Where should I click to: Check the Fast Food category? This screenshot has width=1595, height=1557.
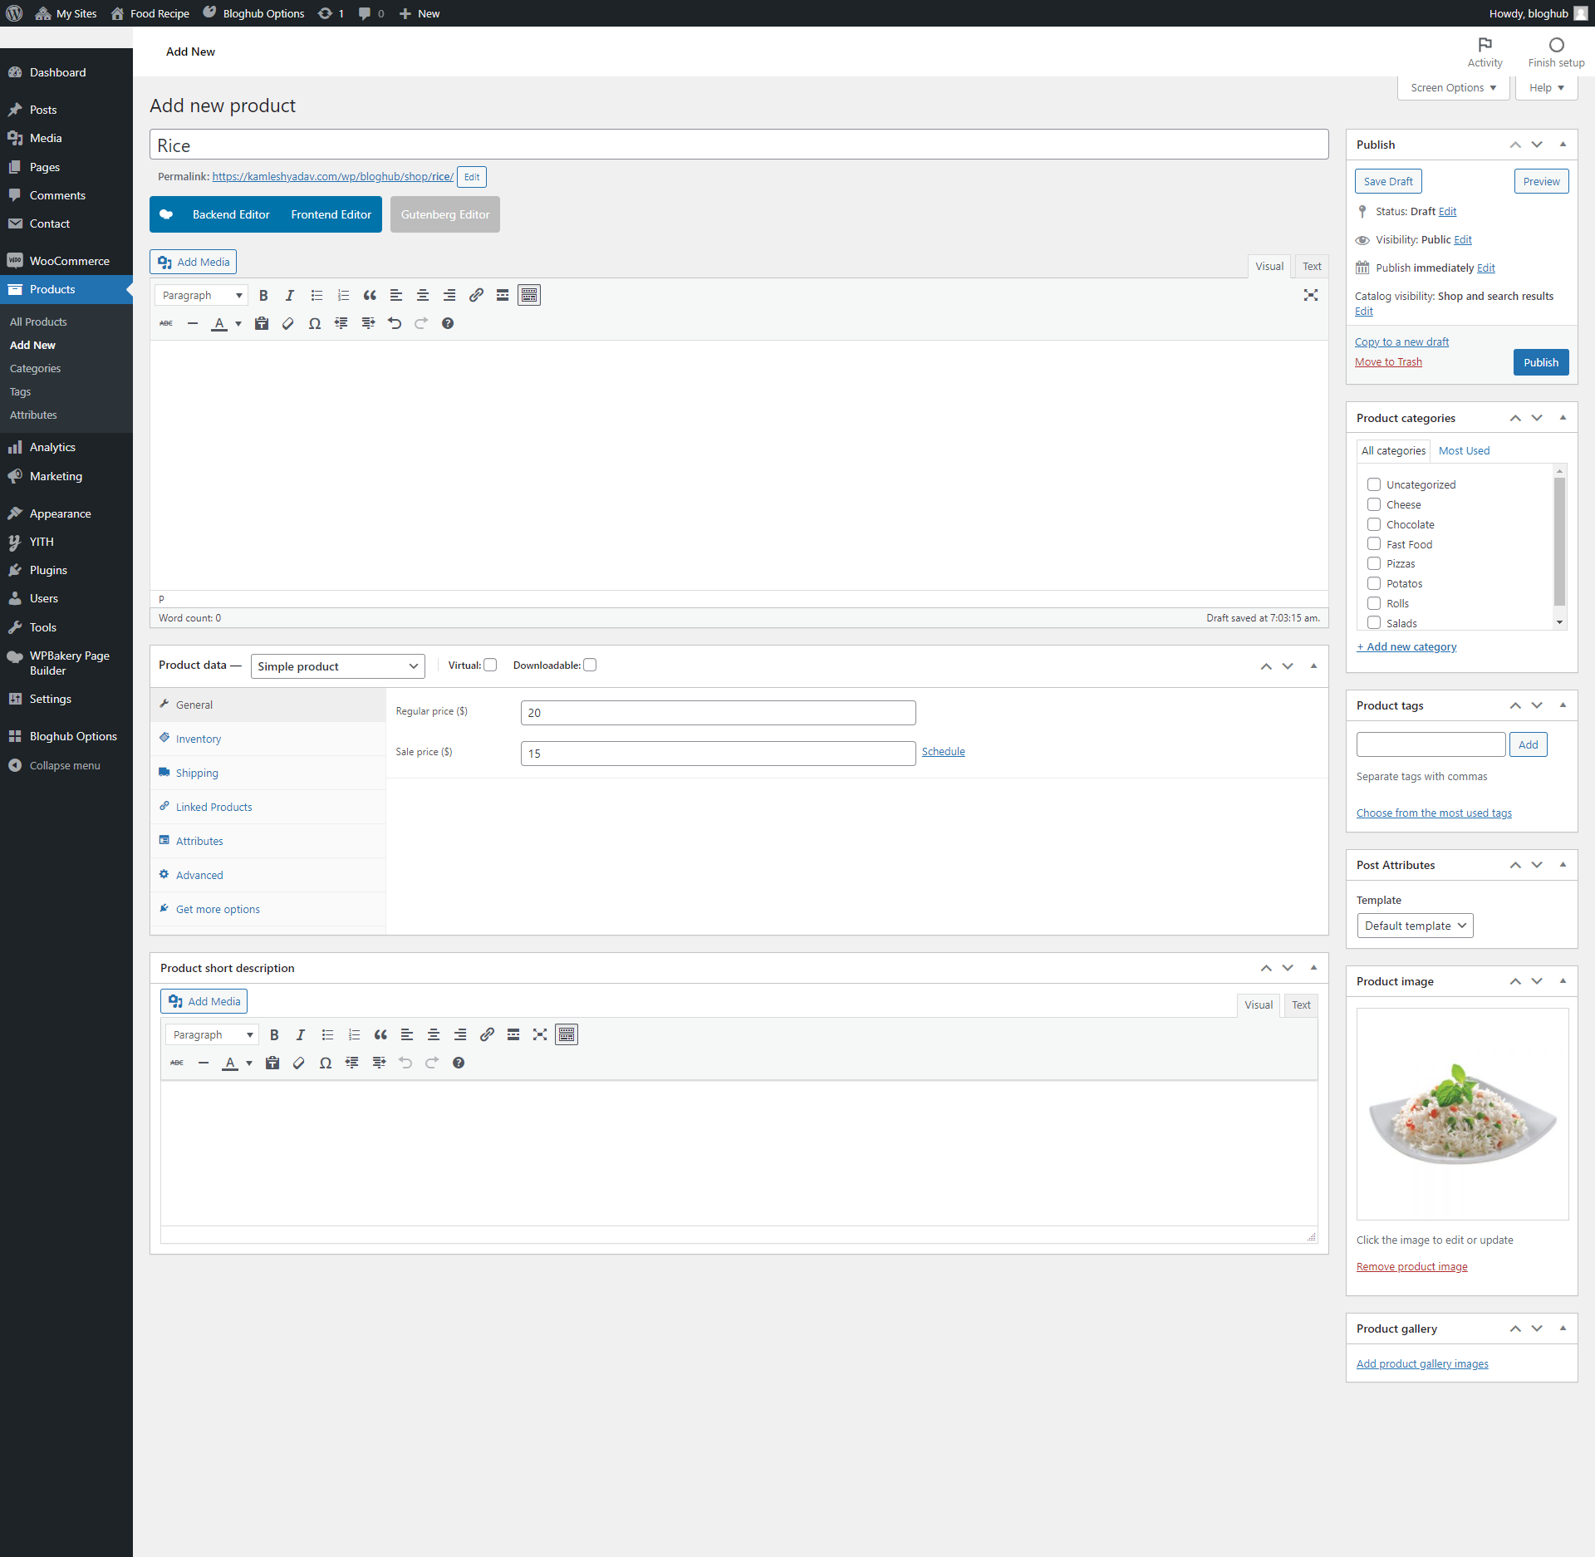[x=1374, y=543]
